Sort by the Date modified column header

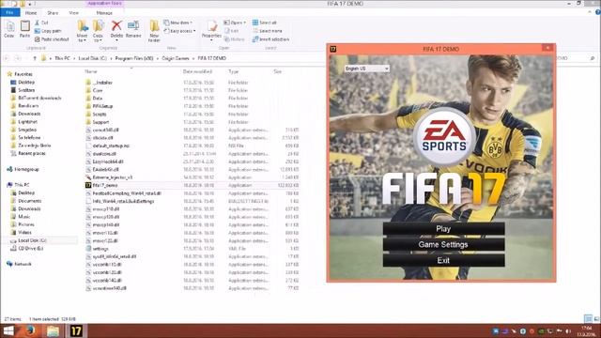click(x=197, y=71)
